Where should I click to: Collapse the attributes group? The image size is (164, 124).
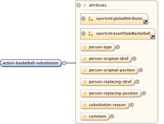[78, 5]
